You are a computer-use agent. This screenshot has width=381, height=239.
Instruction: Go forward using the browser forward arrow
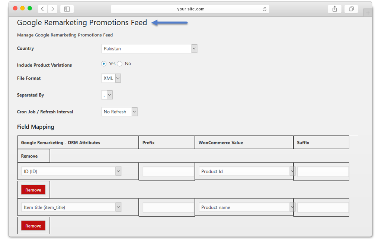pos(52,9)
